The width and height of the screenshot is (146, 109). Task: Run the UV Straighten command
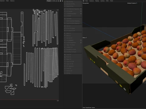click(72, 40)
